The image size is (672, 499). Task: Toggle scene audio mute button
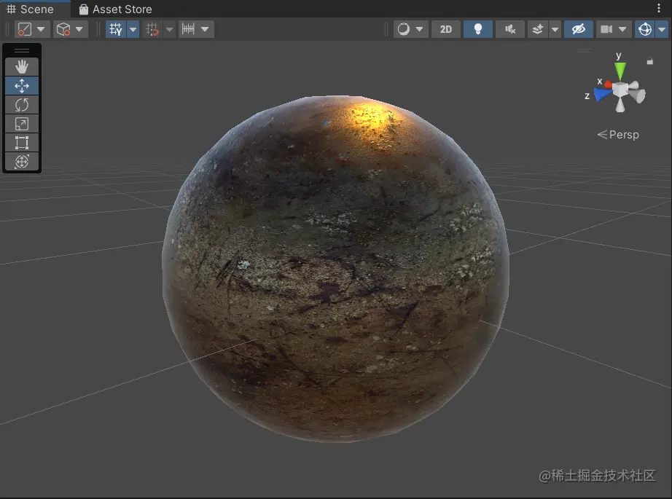coord(510,29)
